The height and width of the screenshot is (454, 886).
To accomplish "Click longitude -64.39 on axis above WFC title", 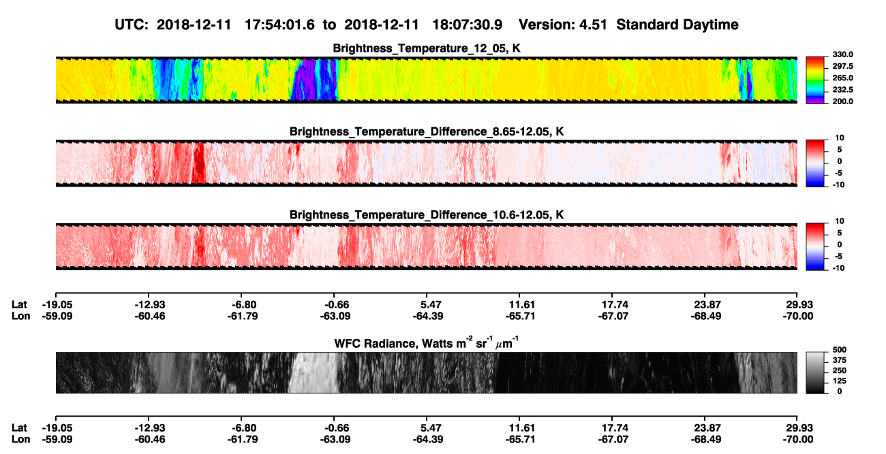I will pyautogui.click(x=427, y=316).
